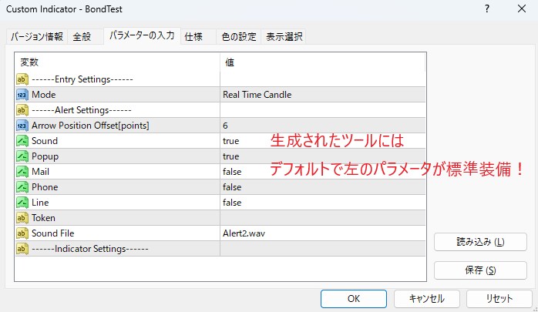Select the ------Entry Settings------ label
The height and width of the screenshot is (312, 538).
[x=82, y=79]
